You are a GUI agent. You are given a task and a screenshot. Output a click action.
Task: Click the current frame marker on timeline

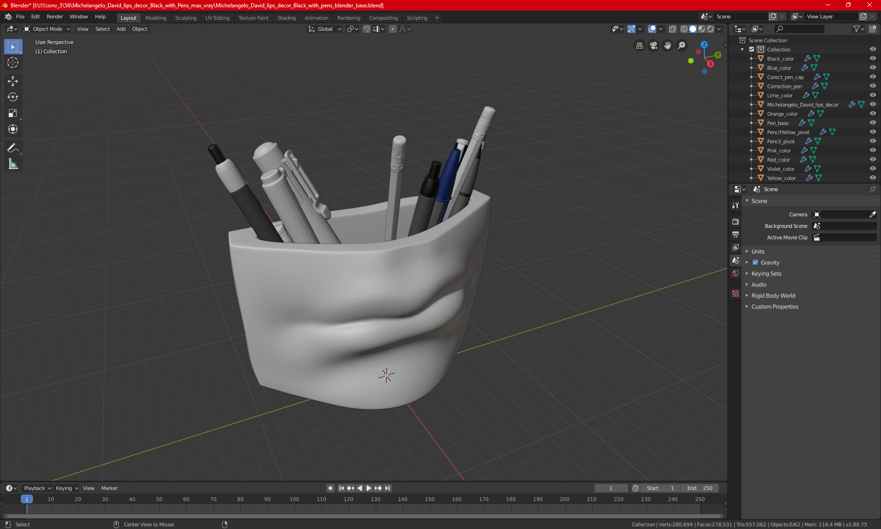pyautogui.click(x=27, y=499)
